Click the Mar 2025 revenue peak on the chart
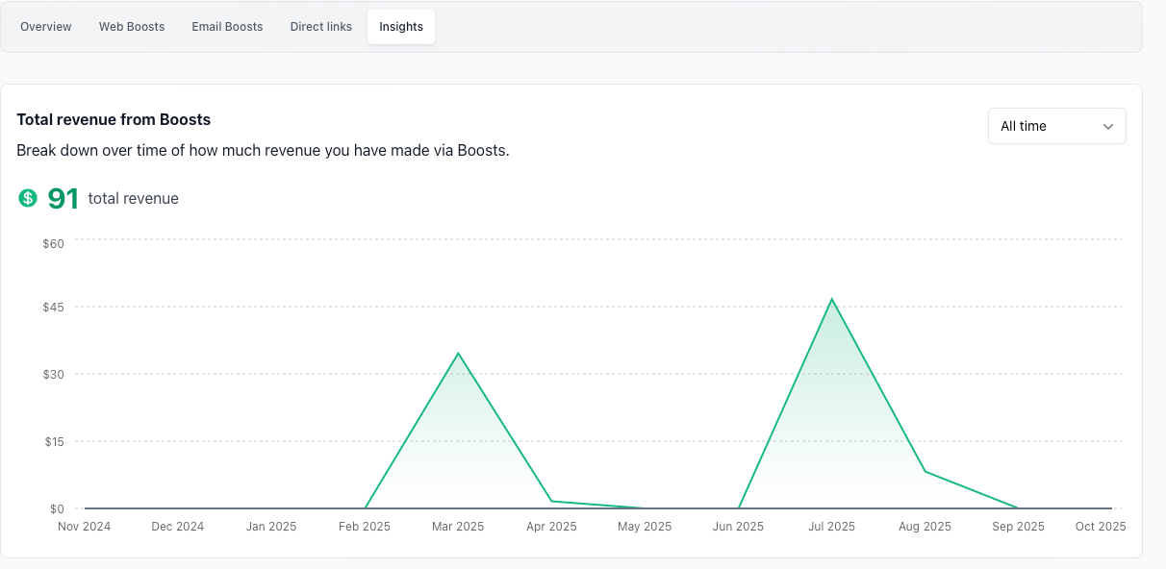Image resolution: width=1166 pixels, height=569 pixels. tap(458, 354)
